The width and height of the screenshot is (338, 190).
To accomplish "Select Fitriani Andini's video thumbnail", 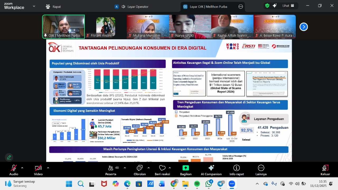I will coord(106,27).
